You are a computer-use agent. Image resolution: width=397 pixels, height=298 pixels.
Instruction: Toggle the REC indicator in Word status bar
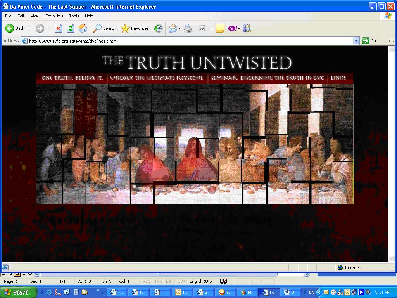(146, 281)
